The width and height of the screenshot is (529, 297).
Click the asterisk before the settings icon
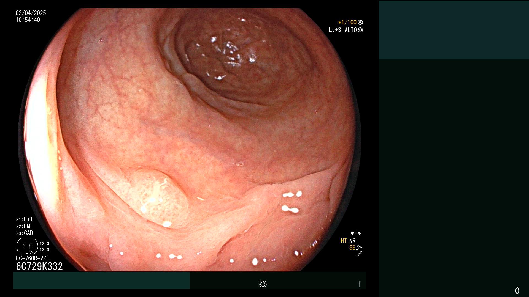coord(352,233)
